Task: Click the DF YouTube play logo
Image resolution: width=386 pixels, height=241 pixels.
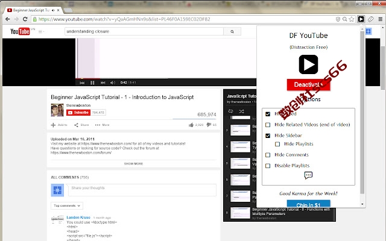Action: pos(308,64)
